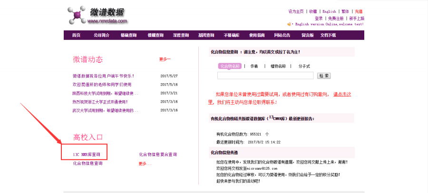Click the speaker announcement icon
Screen dimensions: 428x193
click(289, 24)
